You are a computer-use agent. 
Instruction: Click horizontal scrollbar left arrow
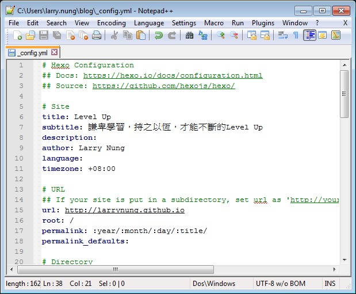[x=12, y=269]
